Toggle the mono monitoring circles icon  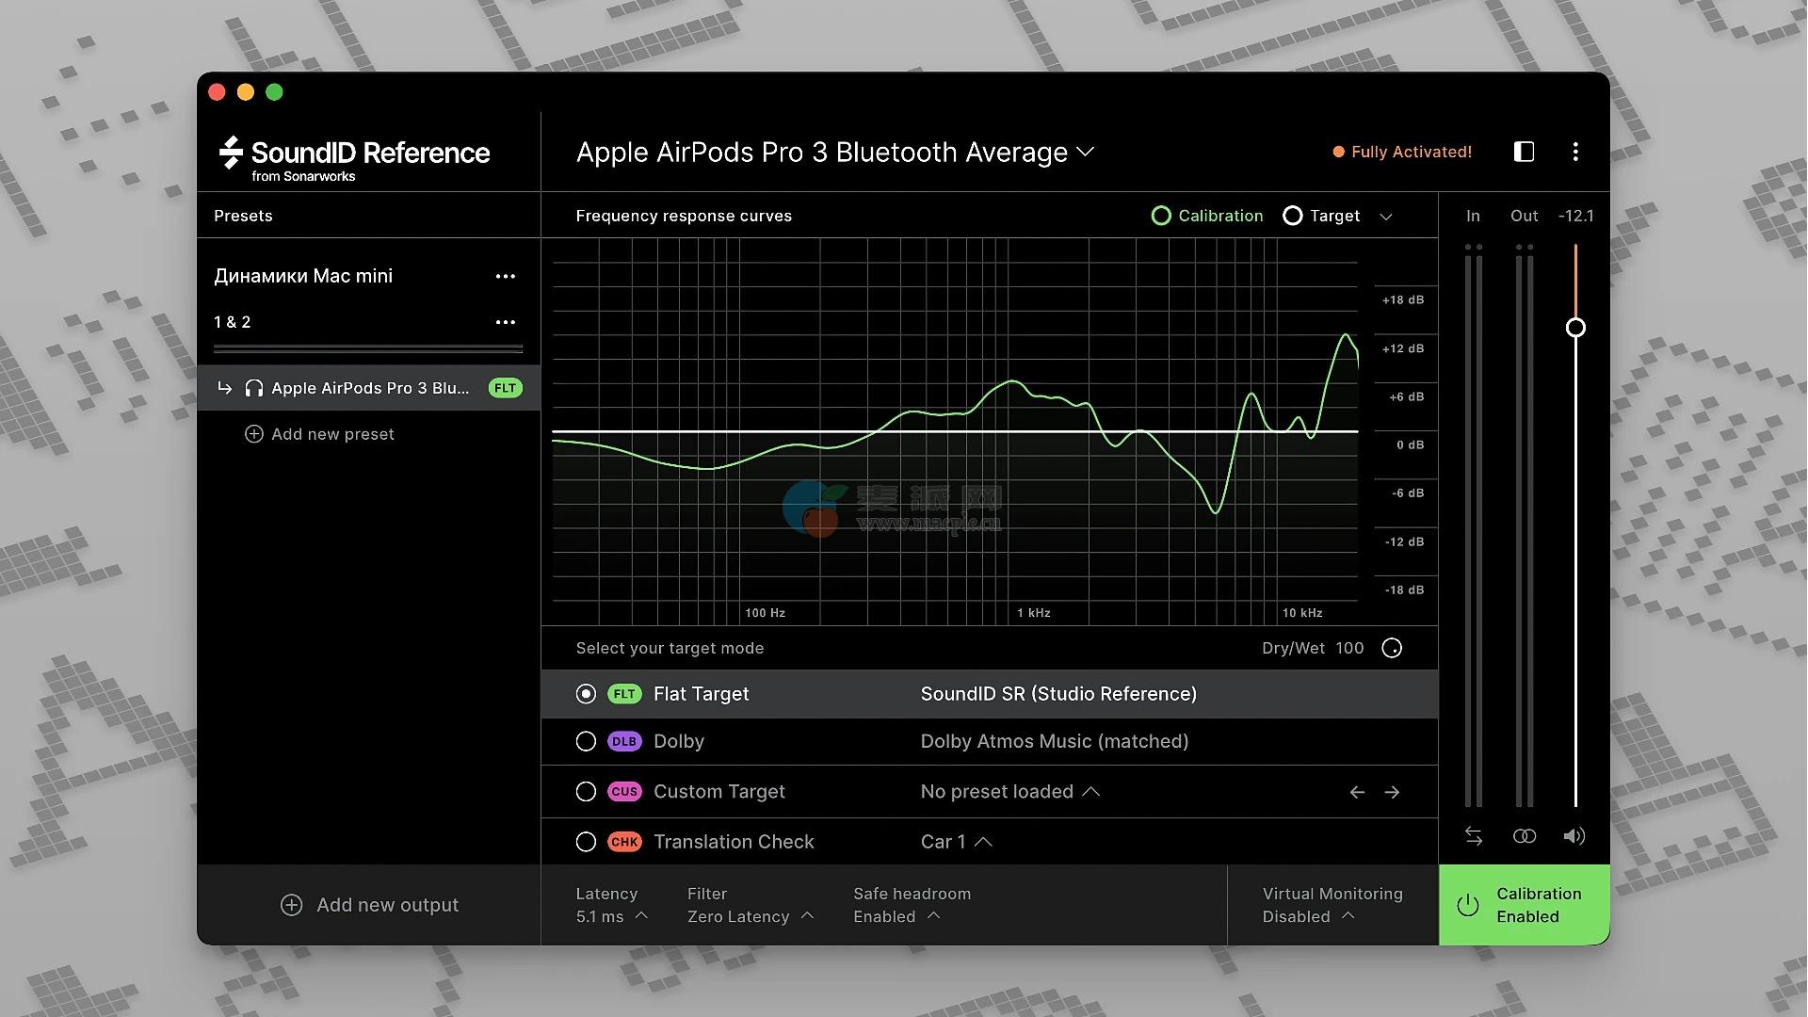(x=1524, y=836)
